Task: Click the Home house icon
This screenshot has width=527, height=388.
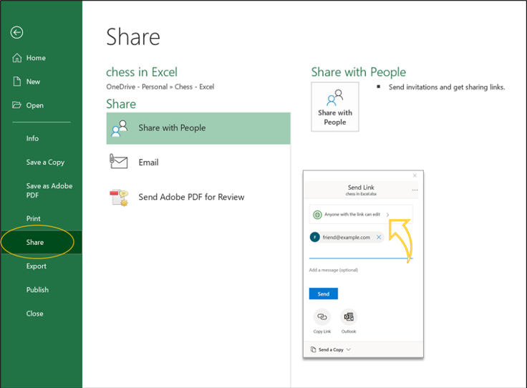Action: click(x=16, y=58)
